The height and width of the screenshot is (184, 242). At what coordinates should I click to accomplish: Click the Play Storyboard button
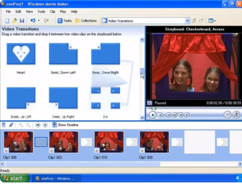pos(45,125)
